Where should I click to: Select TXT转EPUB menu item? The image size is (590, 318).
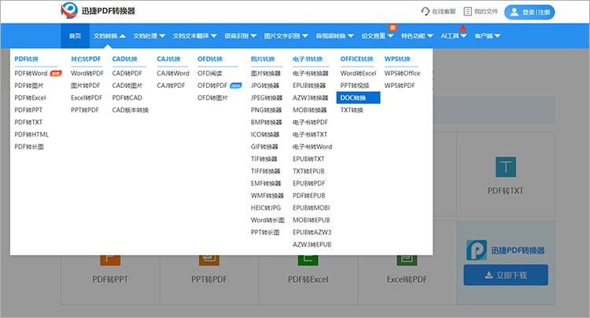[x=308, y=171]
